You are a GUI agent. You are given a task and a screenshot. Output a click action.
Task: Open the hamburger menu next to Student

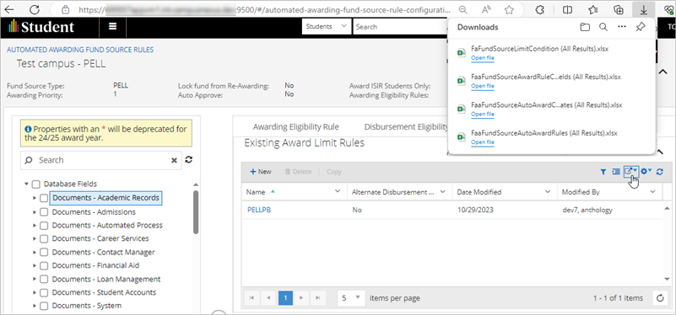113,27
